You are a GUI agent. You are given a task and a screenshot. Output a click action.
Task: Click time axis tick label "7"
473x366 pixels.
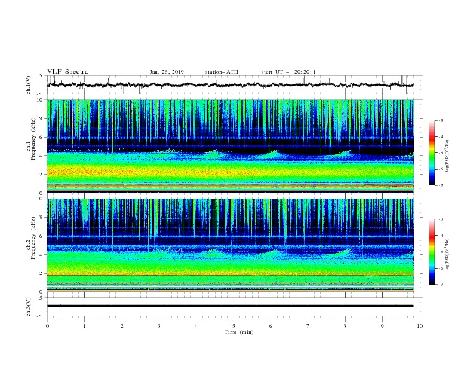(x=308, y=326)
